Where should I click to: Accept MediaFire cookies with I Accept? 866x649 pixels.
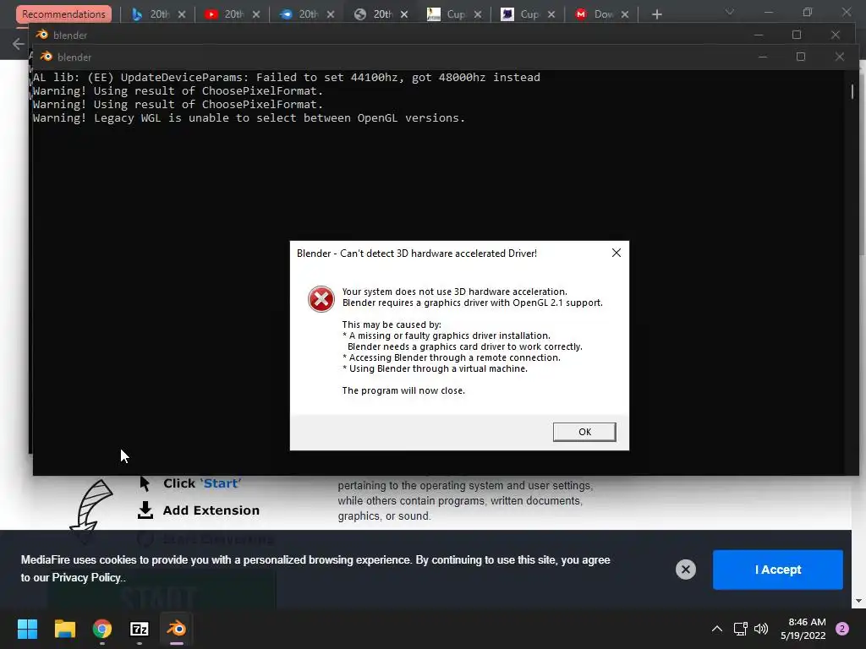(x=778, y=570)
